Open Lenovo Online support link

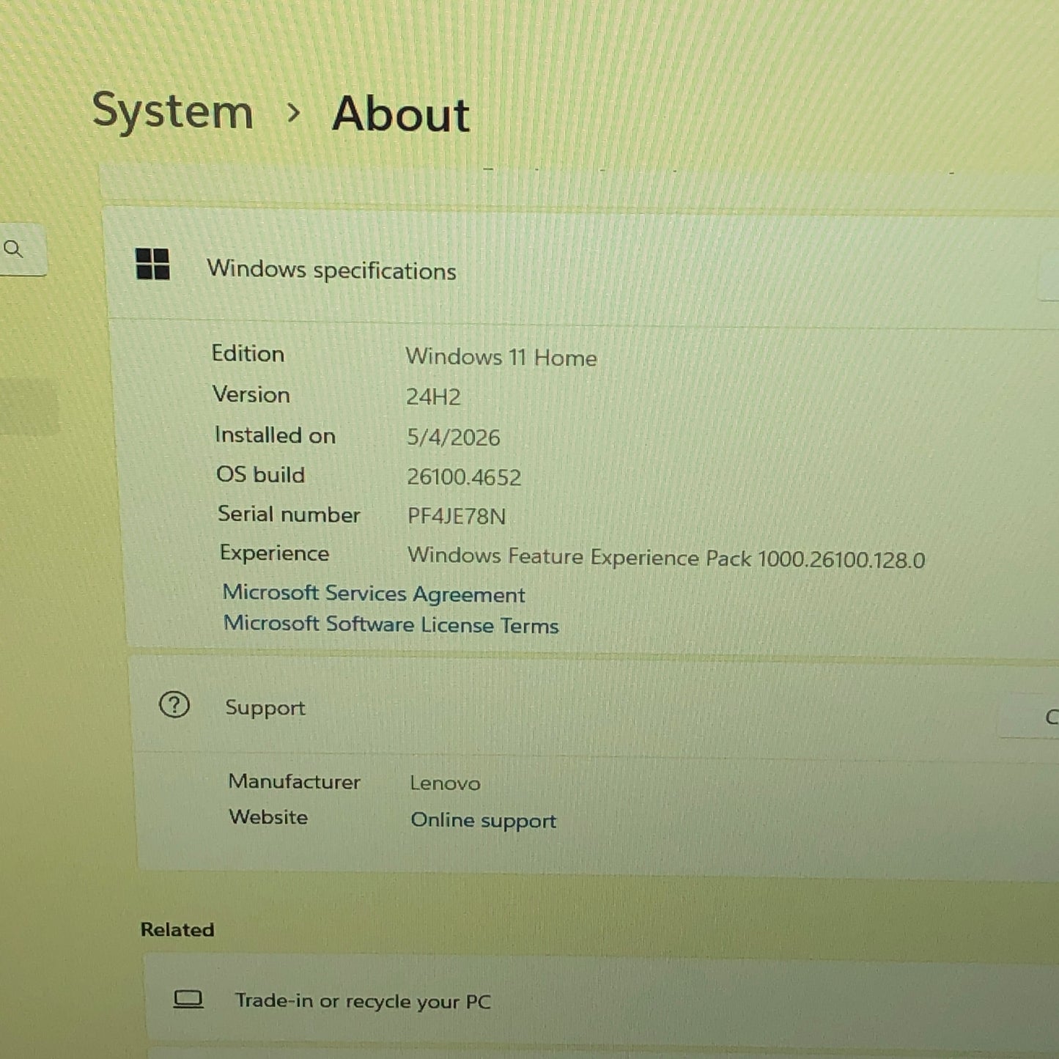pos(484,820)
